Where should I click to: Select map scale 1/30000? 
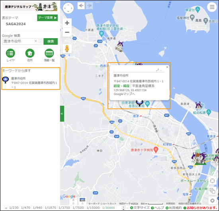[109, 208]
